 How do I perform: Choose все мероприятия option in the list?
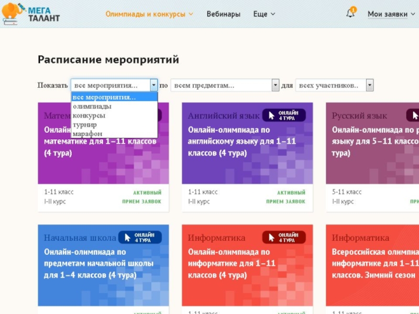click(104, 97)
